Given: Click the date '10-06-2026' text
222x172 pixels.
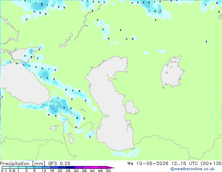Looking at the screenshot, I should click(152, 163).
